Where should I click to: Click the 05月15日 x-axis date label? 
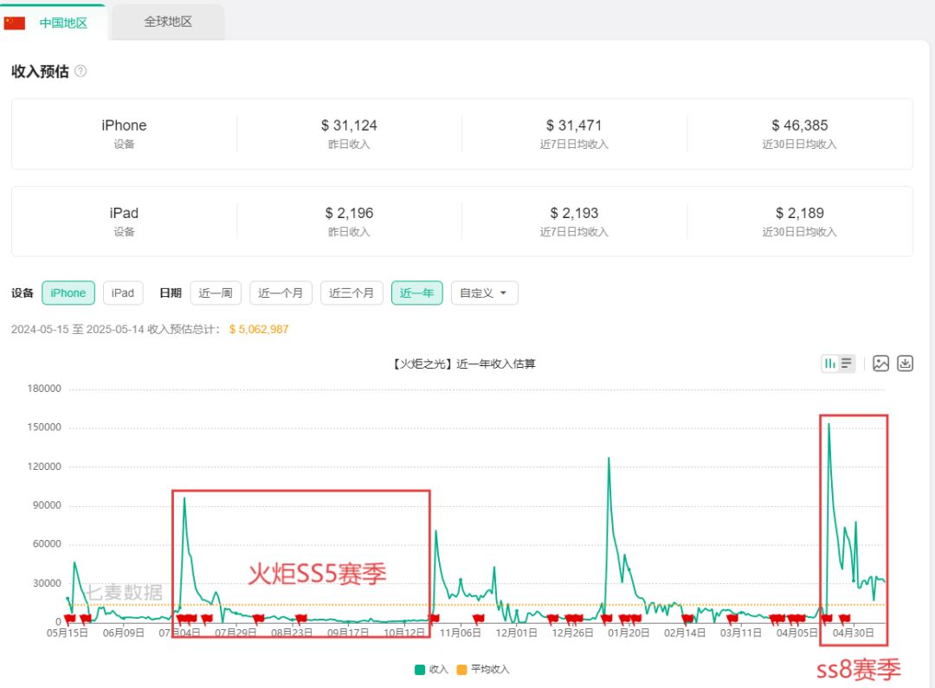(68, 633)
